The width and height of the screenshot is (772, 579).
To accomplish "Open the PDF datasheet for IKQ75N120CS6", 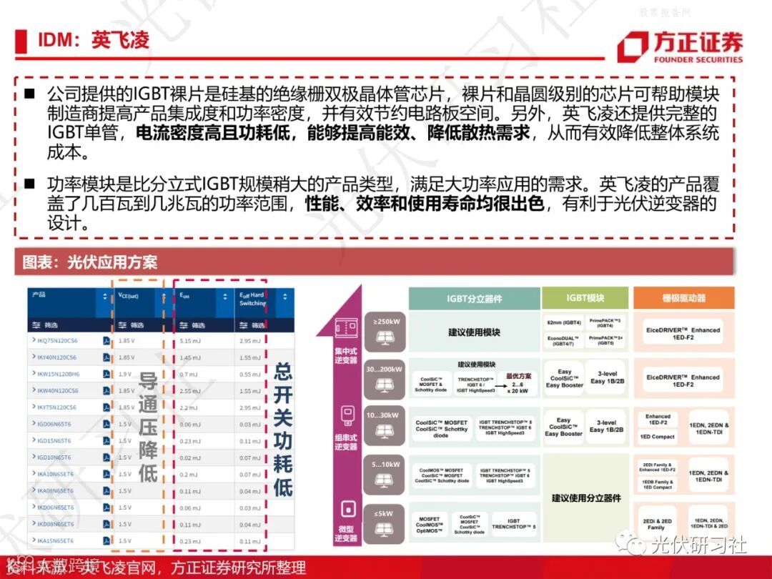I will coord(107,341).
